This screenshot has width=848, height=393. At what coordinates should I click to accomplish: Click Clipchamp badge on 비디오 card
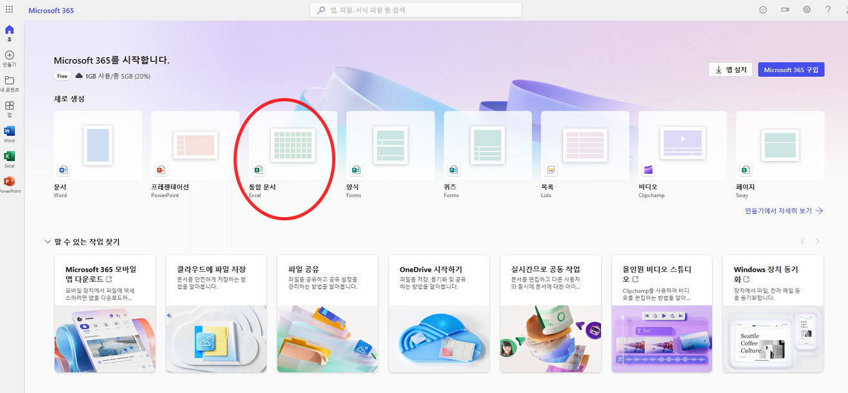coord(648,170)
